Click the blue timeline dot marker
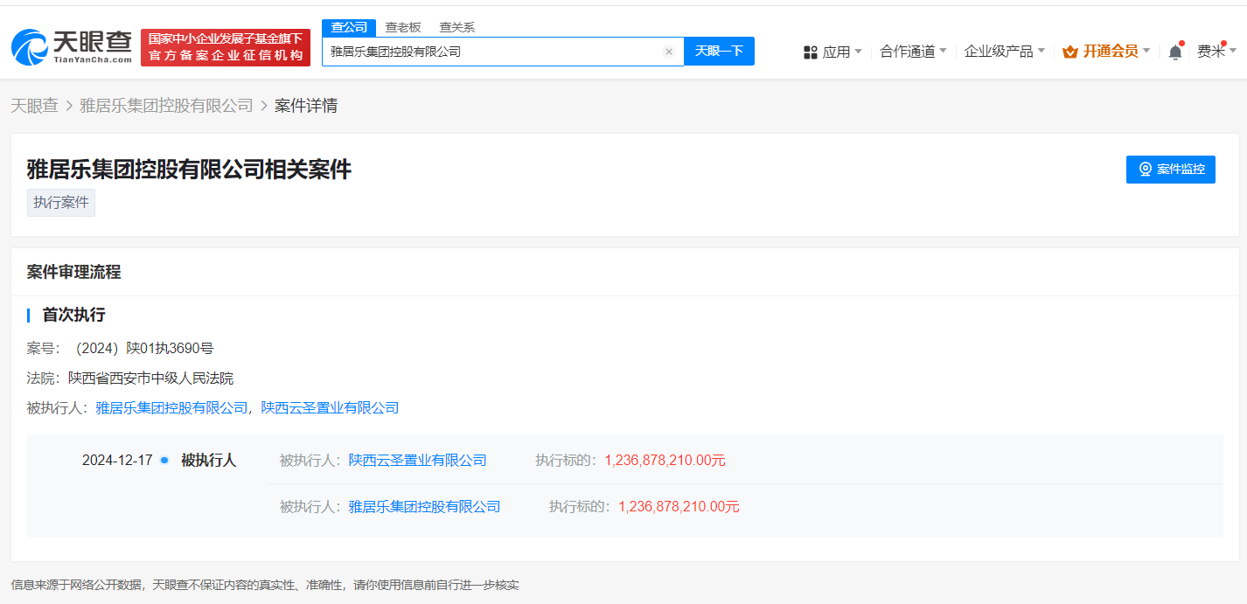Screen dimensions: 1247x604 [164, 460]
